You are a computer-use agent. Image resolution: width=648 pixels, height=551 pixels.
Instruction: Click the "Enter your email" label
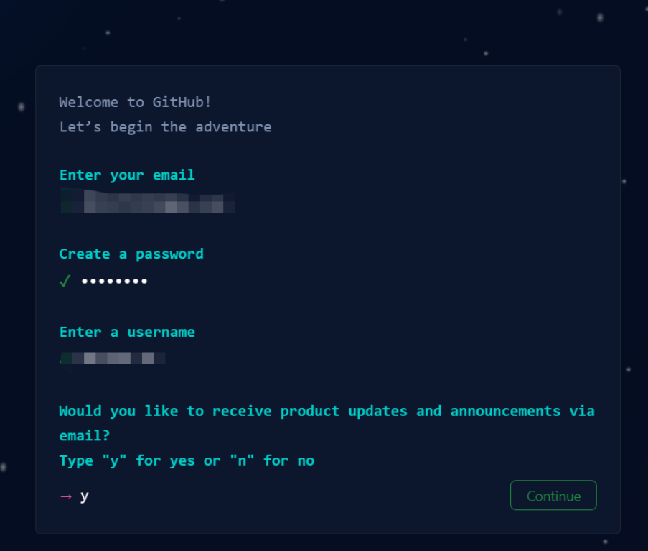click(x=127, y=175)
